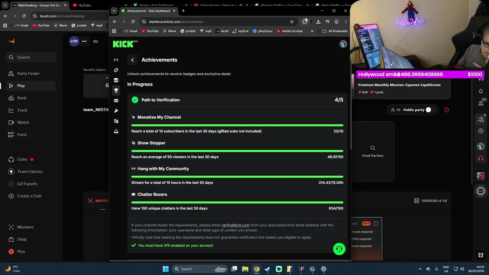Open the Kick profile avatar
The image size is (489, 275).
tap(343, 44)
